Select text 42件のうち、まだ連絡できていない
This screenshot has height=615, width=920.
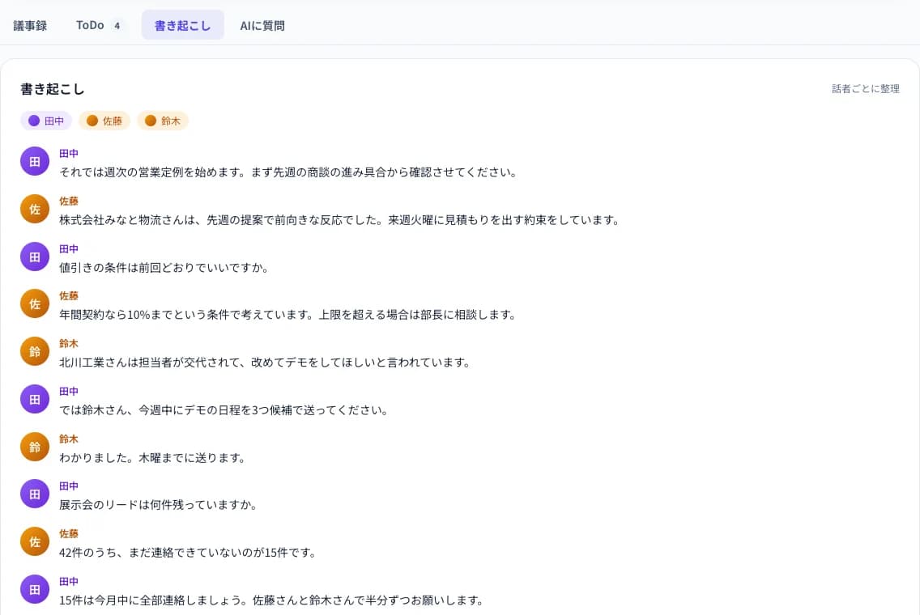click(x=188, y=553)
